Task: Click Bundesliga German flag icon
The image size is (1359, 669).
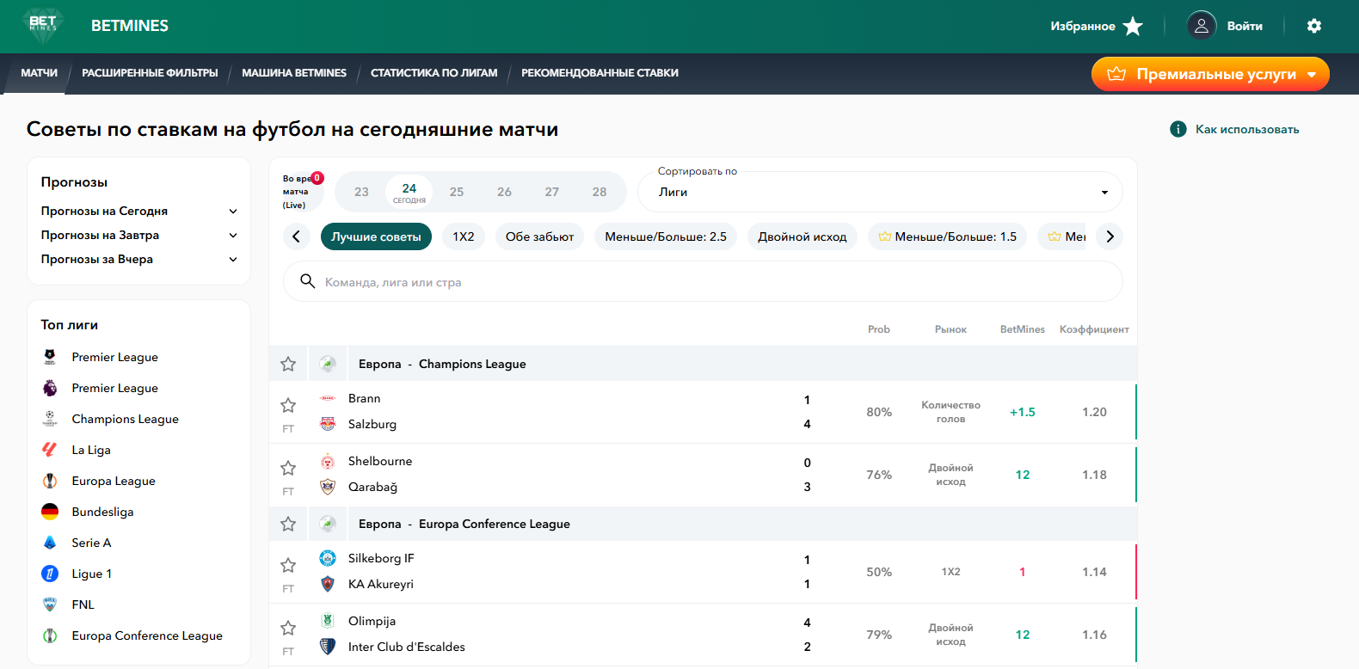Action: 50,512
